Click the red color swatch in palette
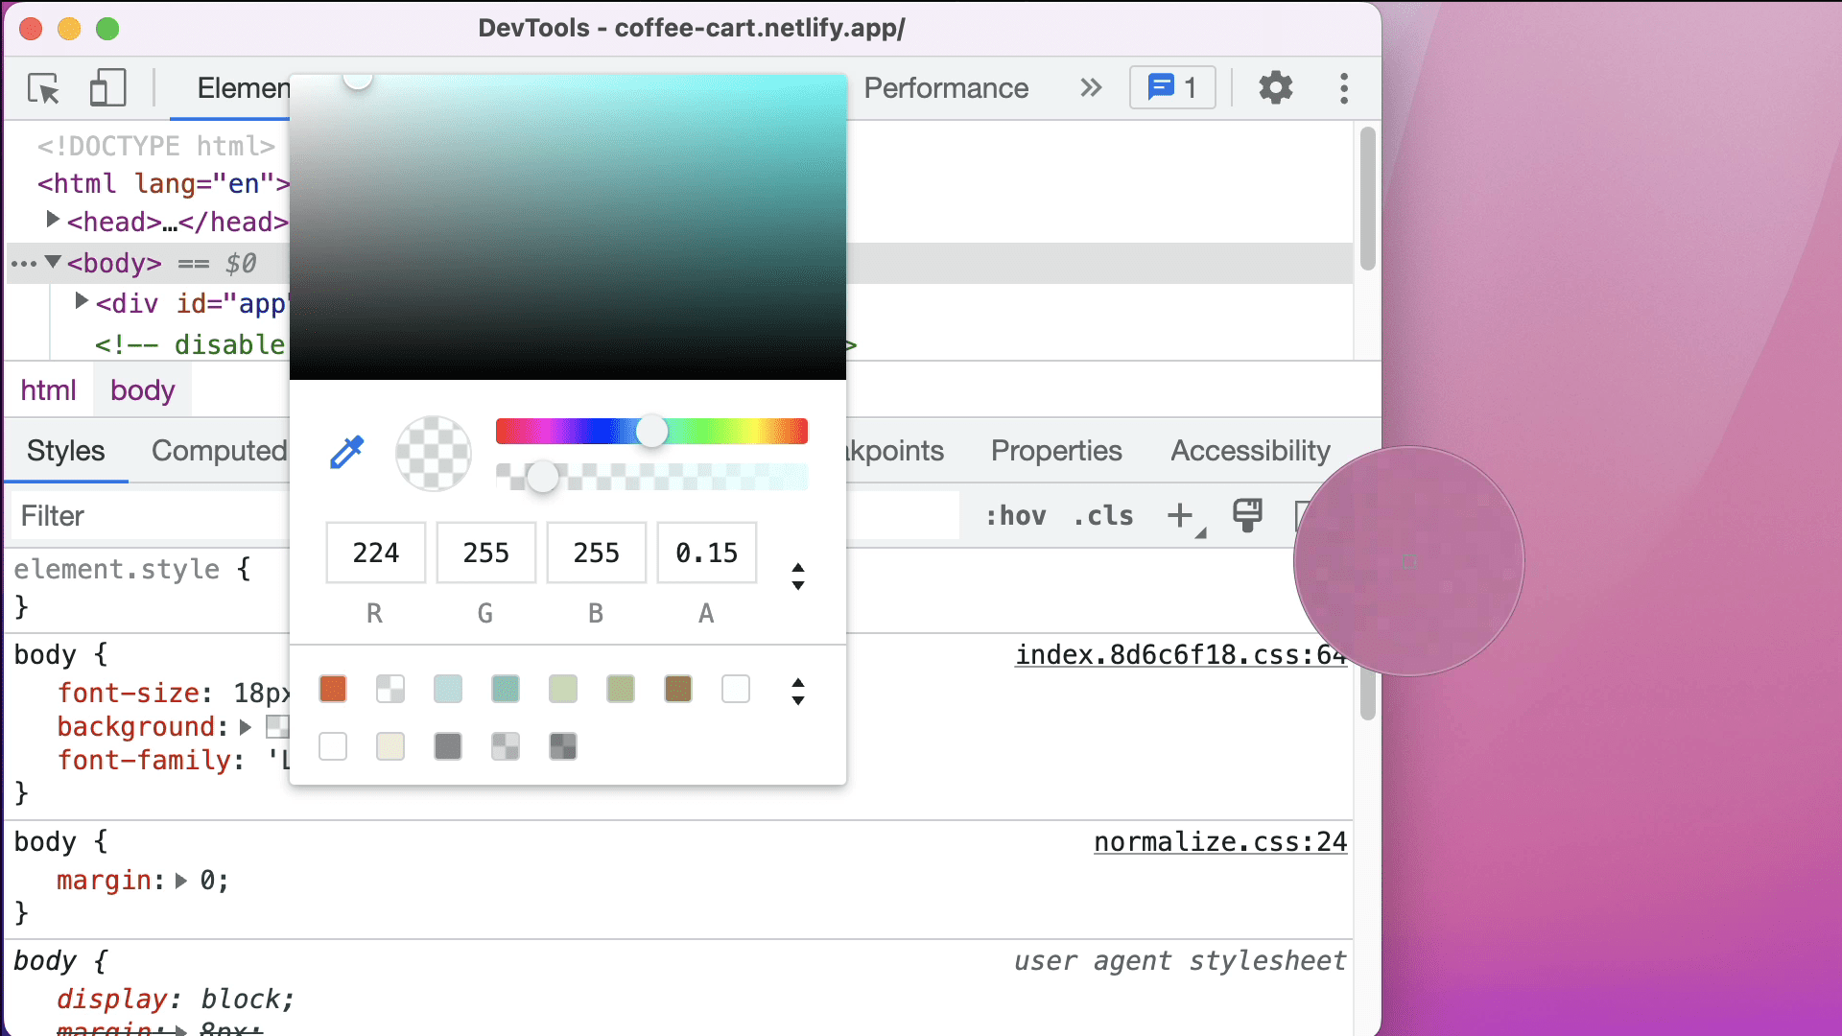1842x1036 pixels. (331, 687)
